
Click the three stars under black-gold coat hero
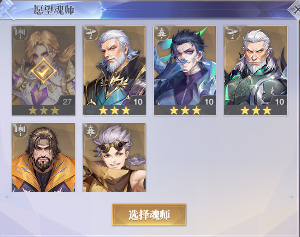tap(114, 110)
